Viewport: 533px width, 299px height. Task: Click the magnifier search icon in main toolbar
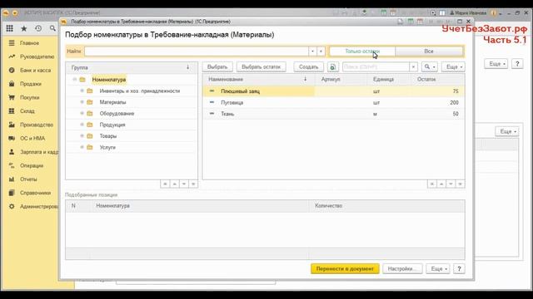click(52, 28)
